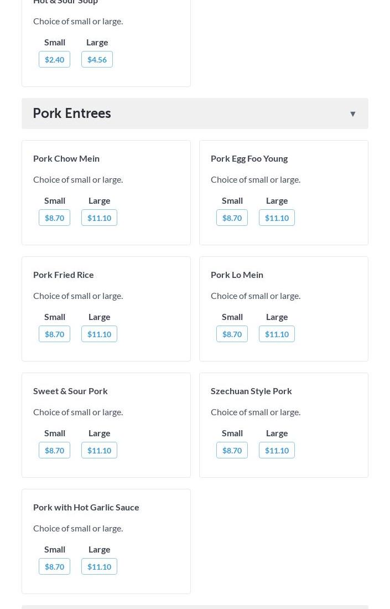Select Hot & Sour Soup small $2.40
This screenshot has width=390, height=609.
pos(54,59)
